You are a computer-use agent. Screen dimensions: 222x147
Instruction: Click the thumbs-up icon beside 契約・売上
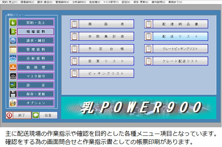point(13,23)
